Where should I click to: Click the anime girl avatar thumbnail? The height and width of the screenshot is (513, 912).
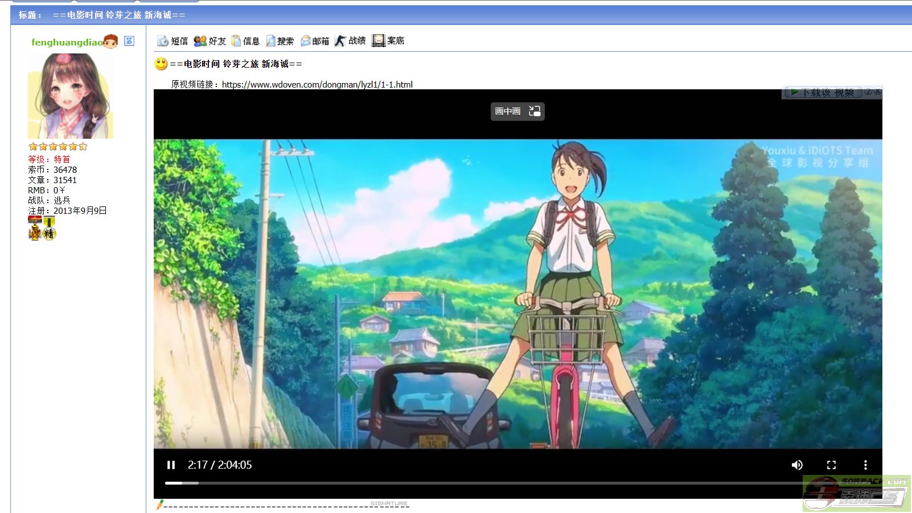69,96
